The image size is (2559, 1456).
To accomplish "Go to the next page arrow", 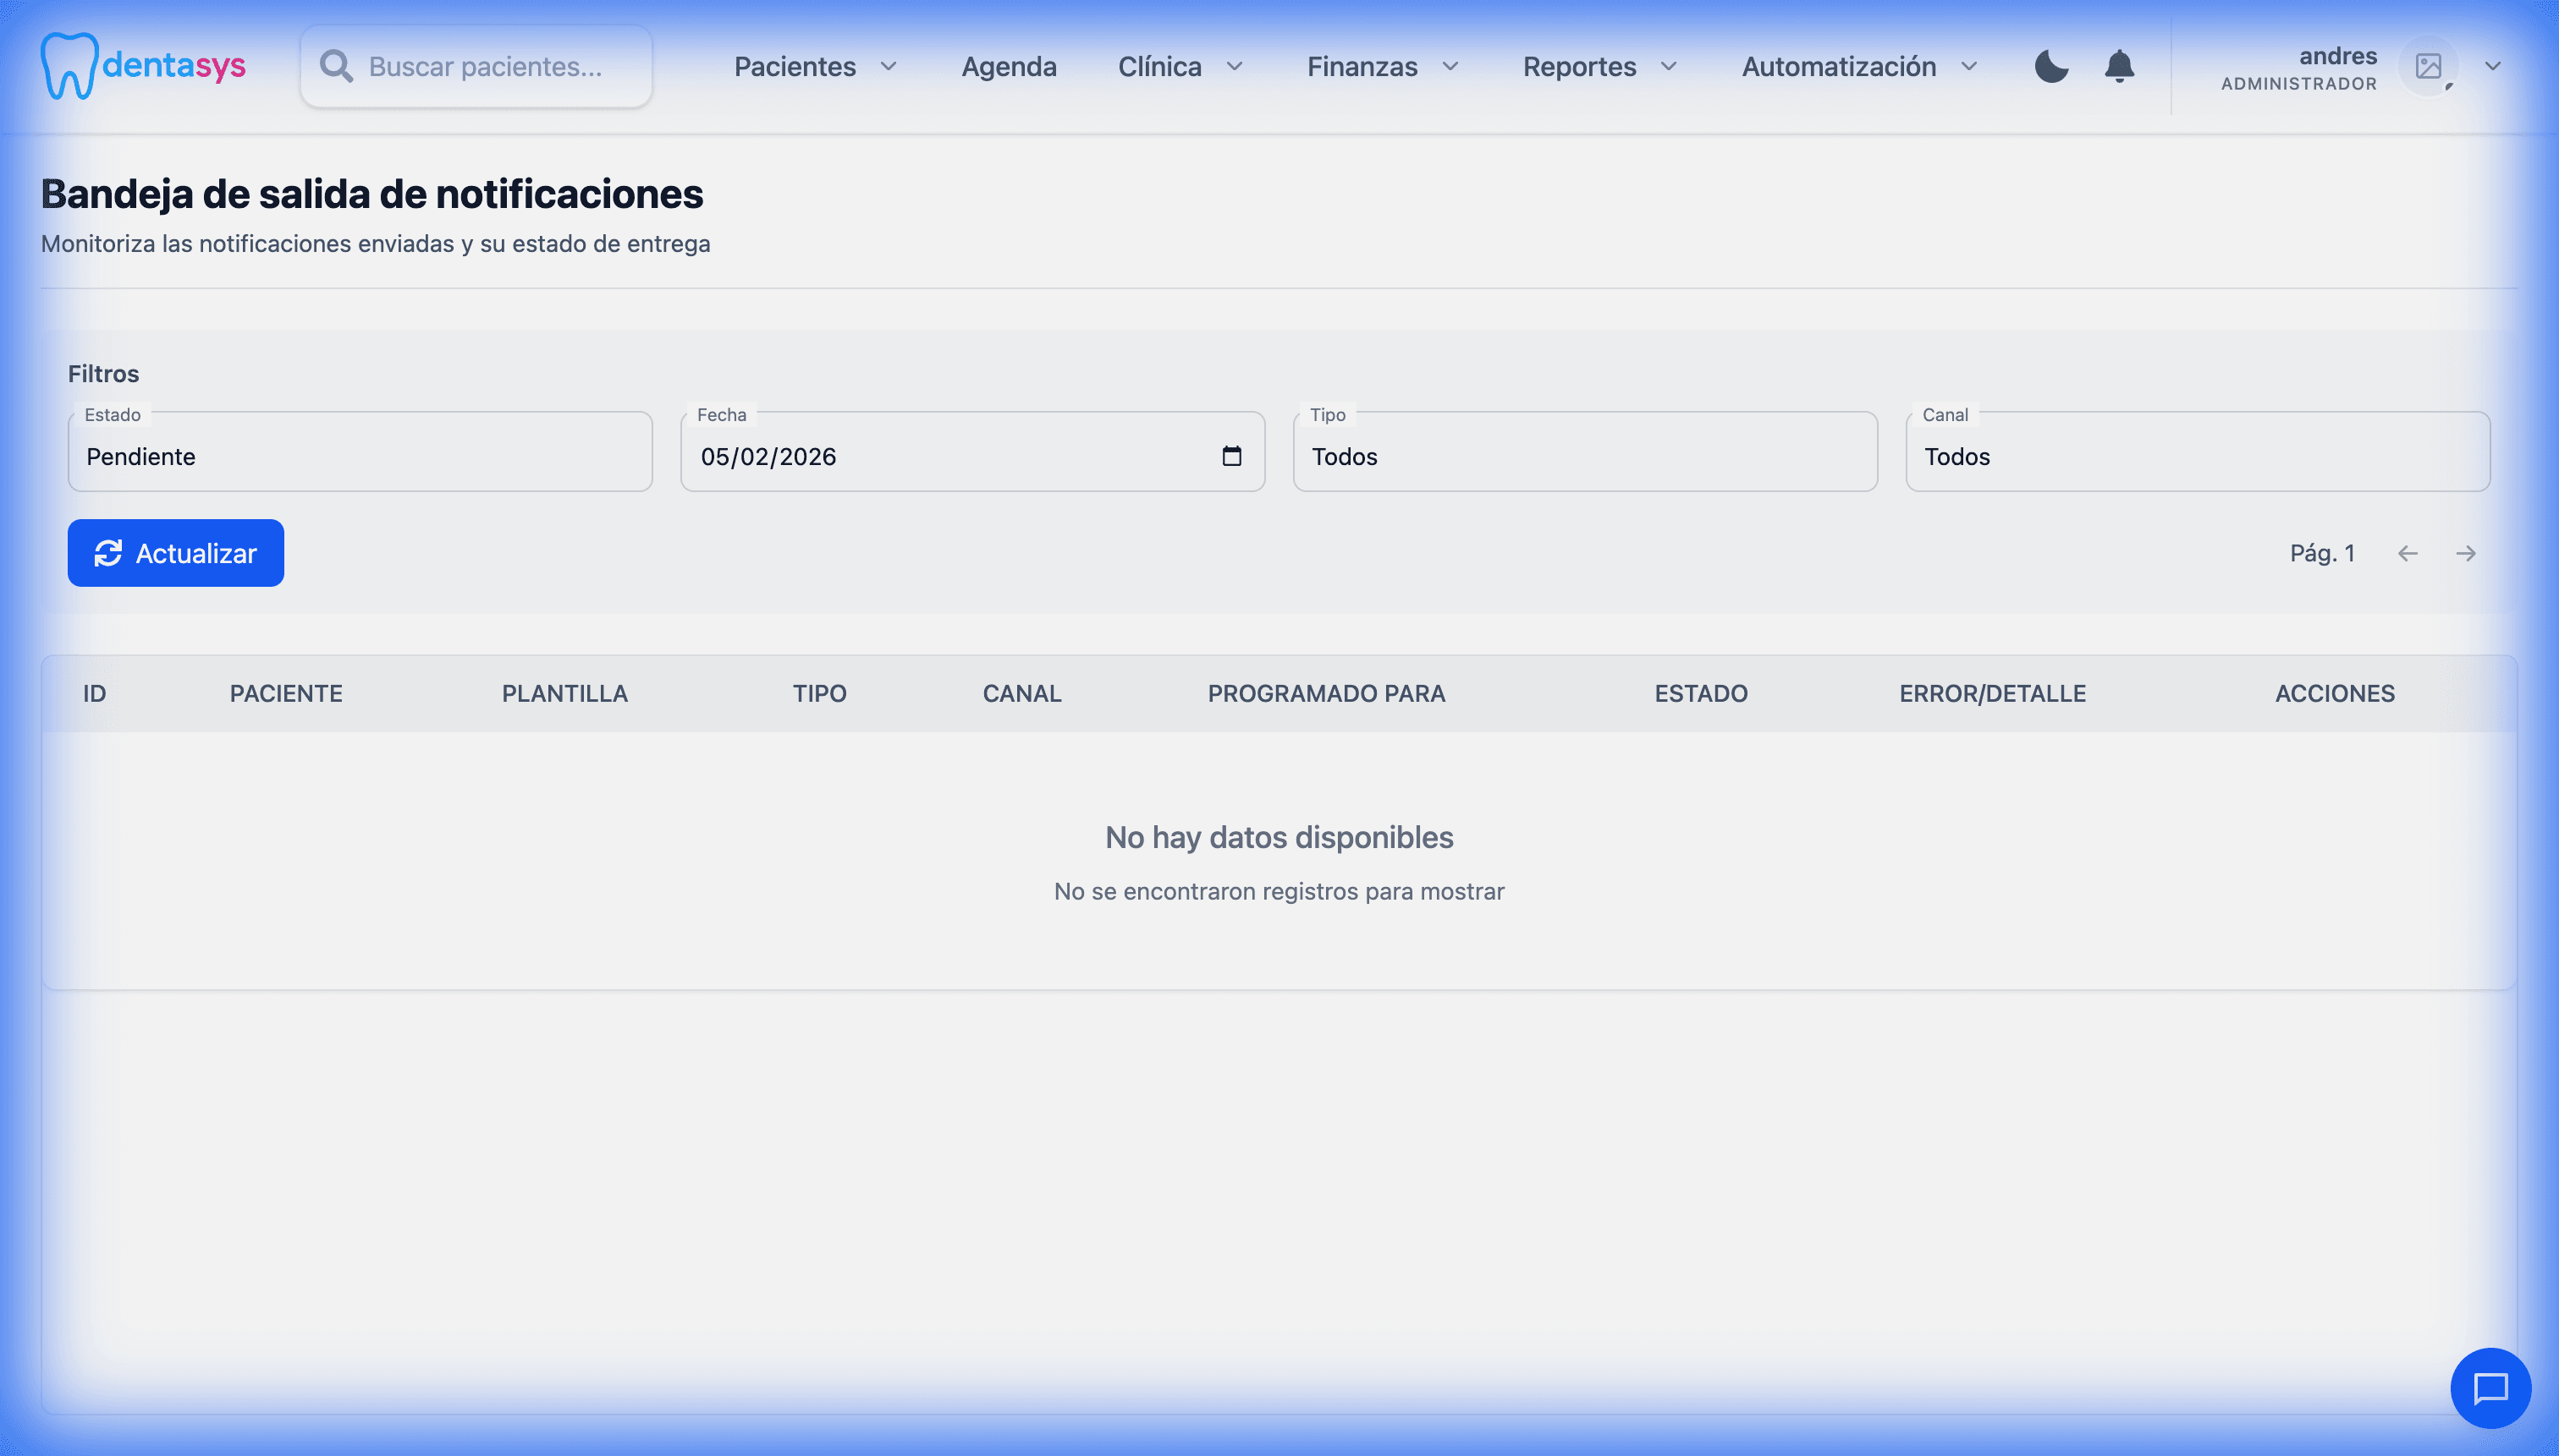I will [2465, 553].
